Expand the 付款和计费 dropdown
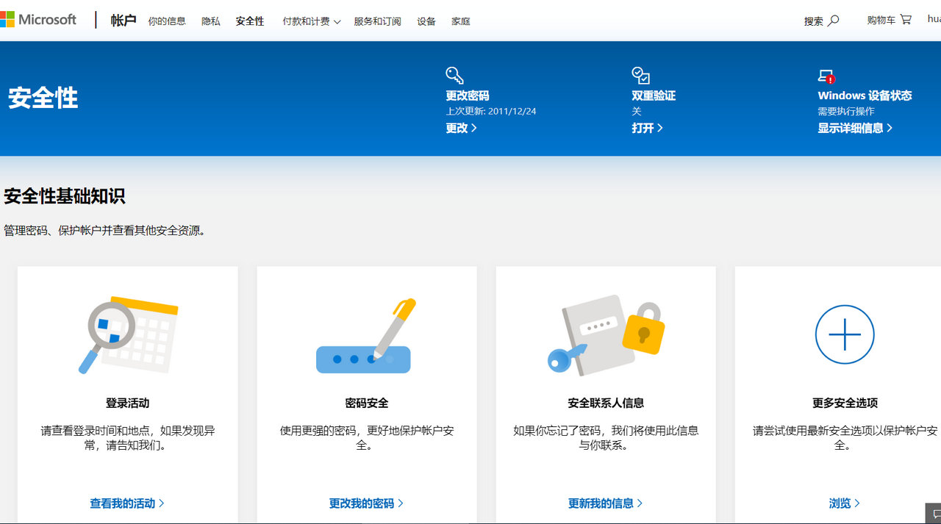 coord(310,21)
